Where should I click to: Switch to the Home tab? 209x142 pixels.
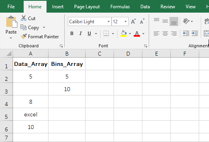click(x=35, y=7)
